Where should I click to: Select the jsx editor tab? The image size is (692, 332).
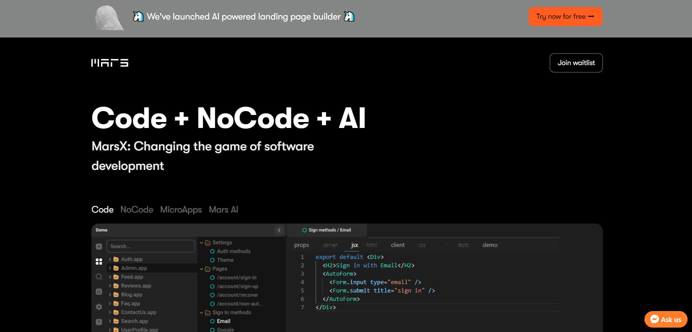[x=354, y=245]
